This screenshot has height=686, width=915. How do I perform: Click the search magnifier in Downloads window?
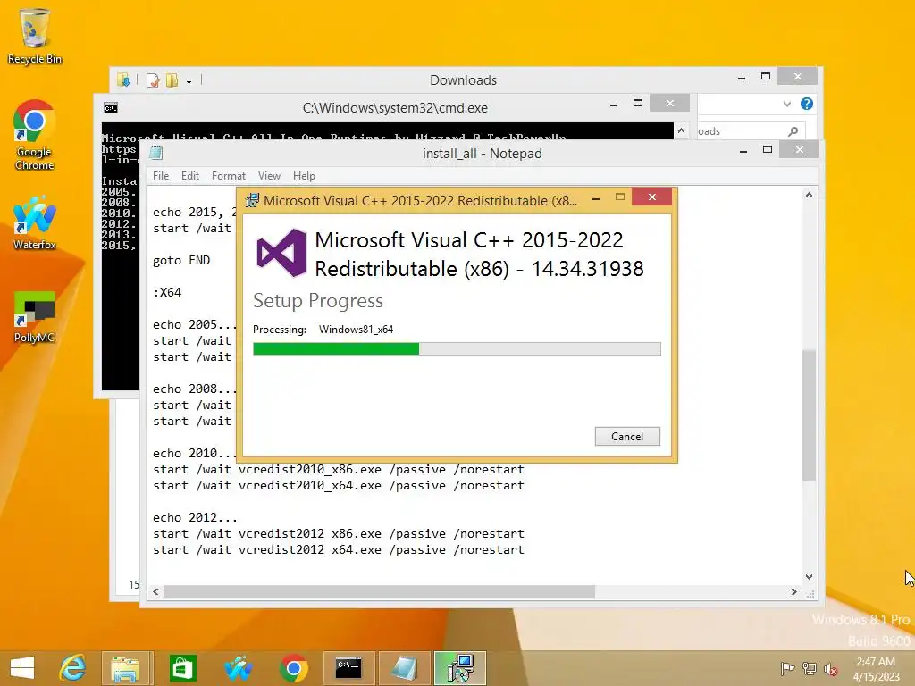[793, 132]
